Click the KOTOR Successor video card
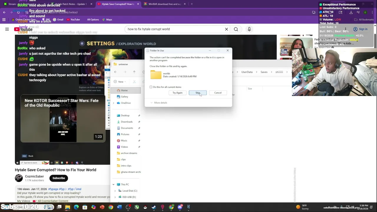 tap(63, 119)
